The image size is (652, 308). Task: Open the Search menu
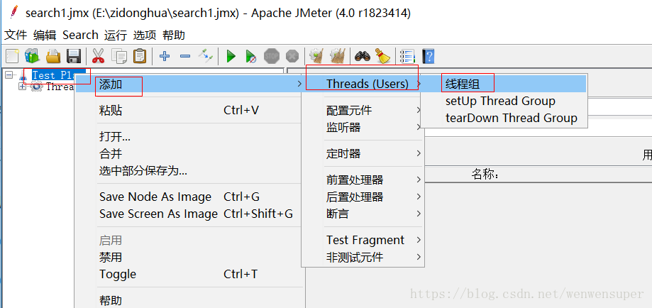pyautogui.click(x=80, y=35)
